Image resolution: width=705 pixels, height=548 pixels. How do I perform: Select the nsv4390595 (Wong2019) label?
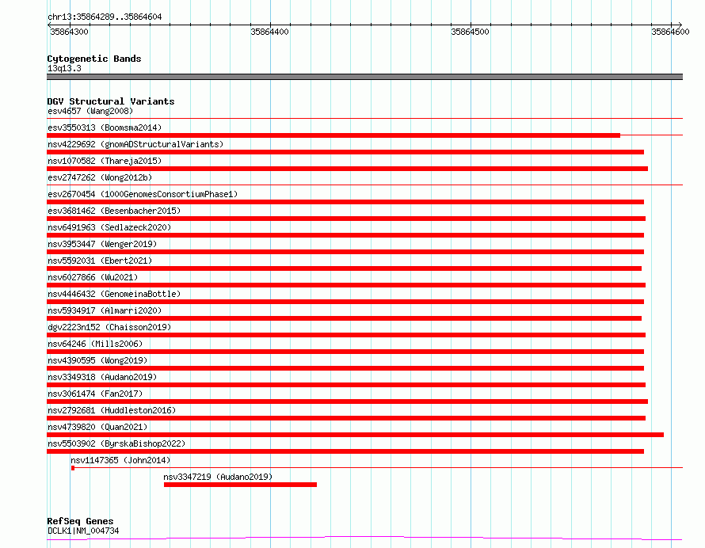point(97,360)
